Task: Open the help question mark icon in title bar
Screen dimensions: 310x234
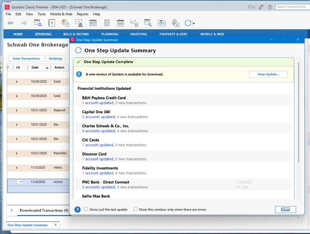Action: 270,7
